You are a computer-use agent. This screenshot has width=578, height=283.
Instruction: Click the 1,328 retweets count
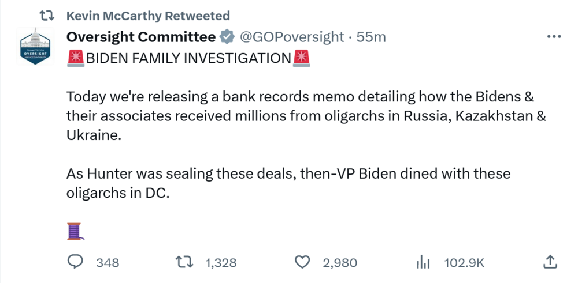coord(221,263)
